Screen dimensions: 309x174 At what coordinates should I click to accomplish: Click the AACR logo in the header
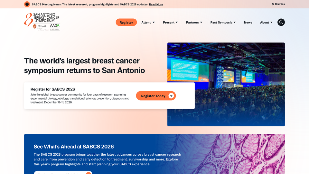55,27
